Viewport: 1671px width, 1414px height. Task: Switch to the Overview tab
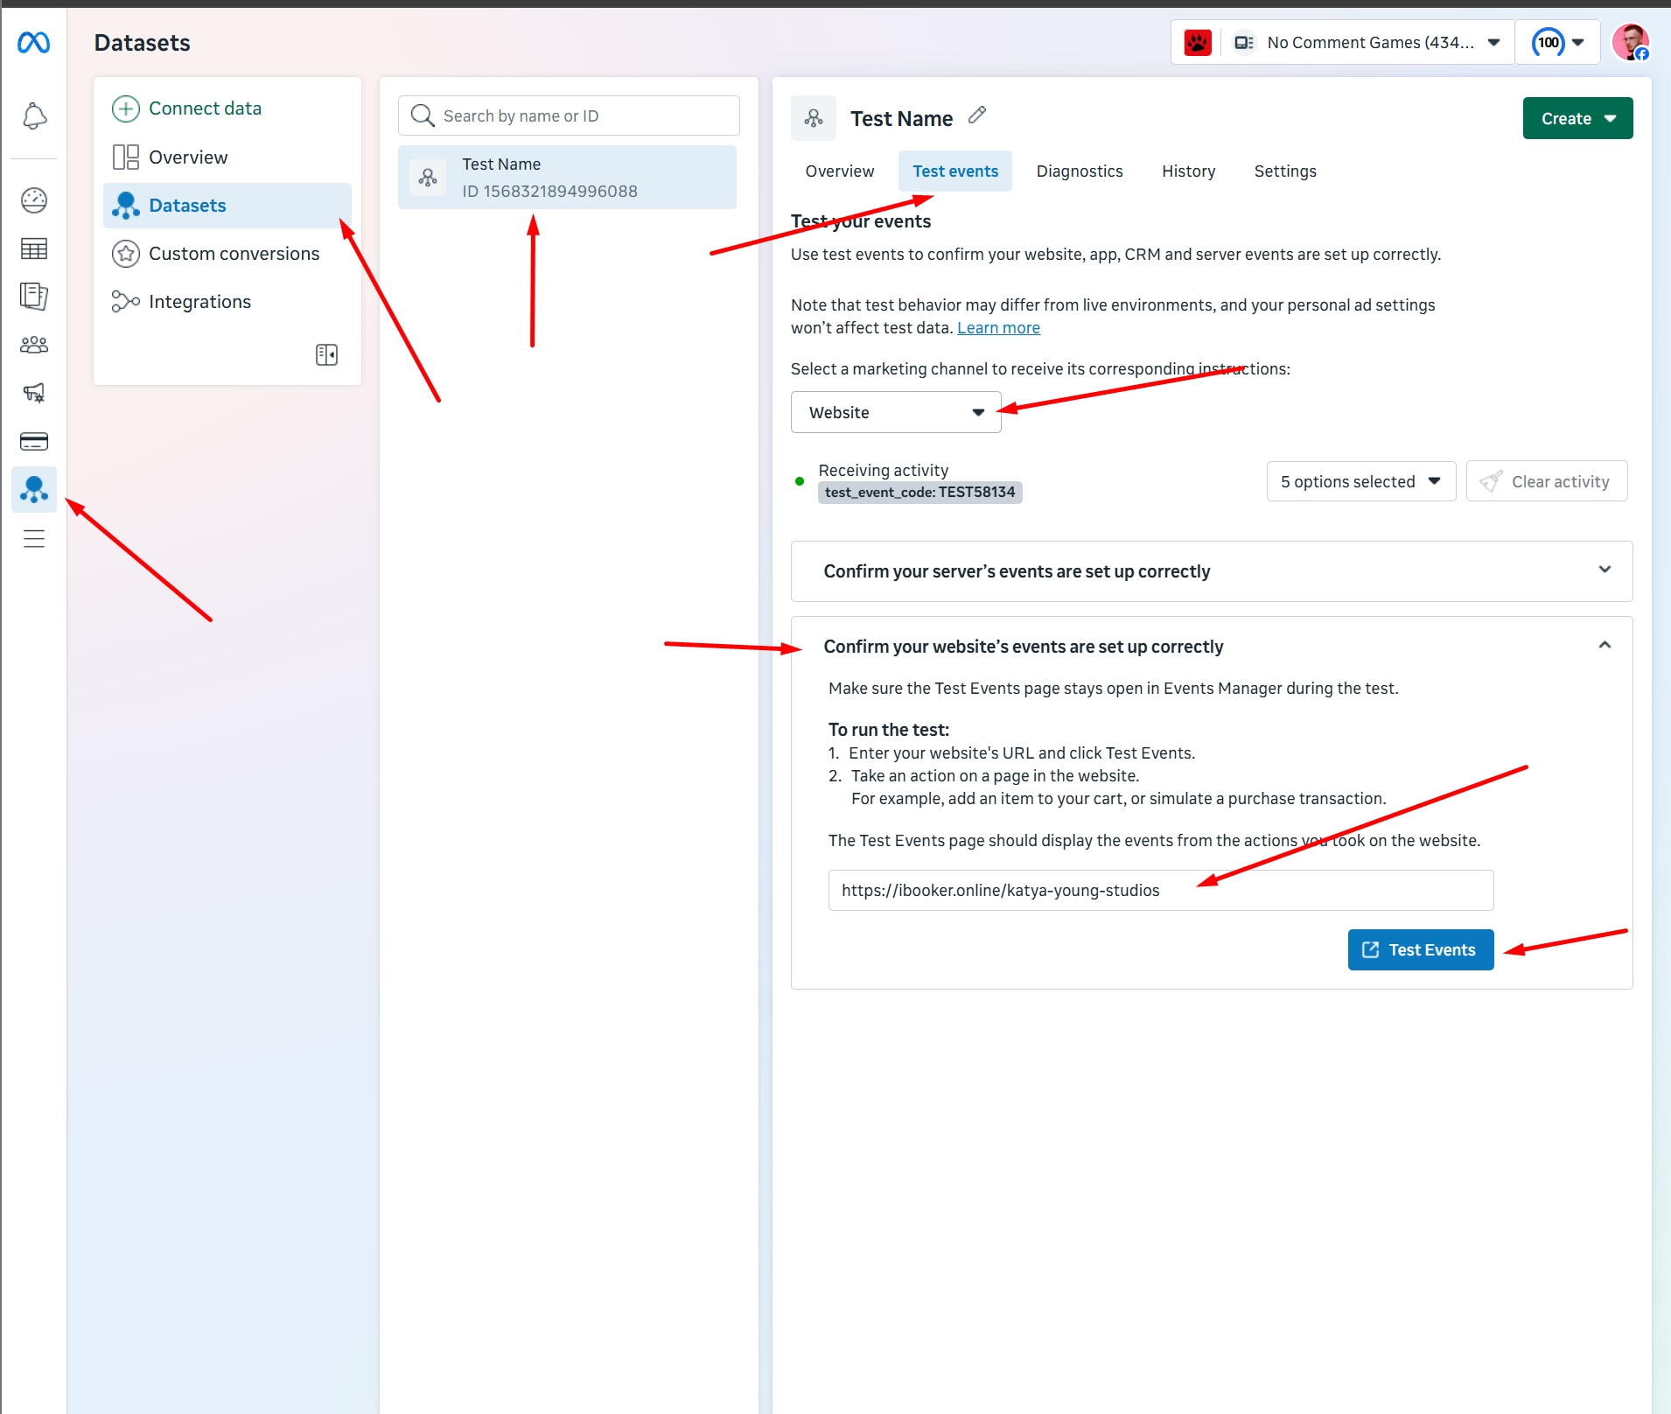840,171
